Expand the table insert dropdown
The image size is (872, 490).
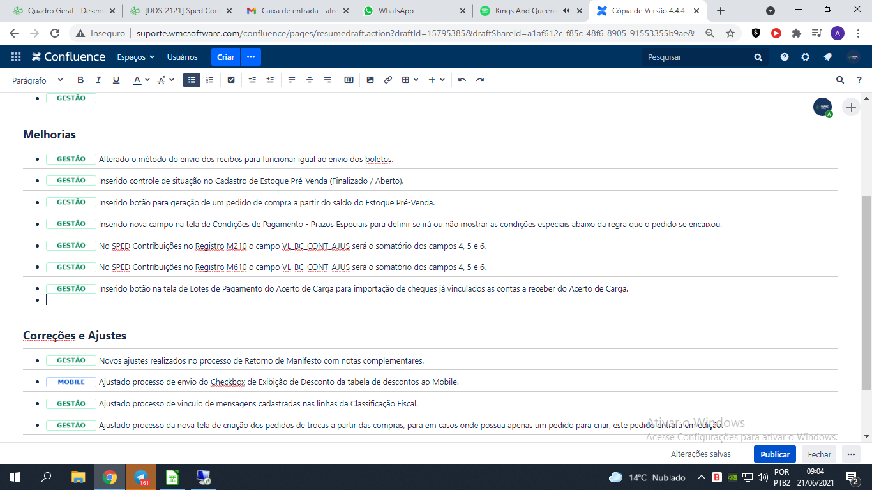[416, 80]
